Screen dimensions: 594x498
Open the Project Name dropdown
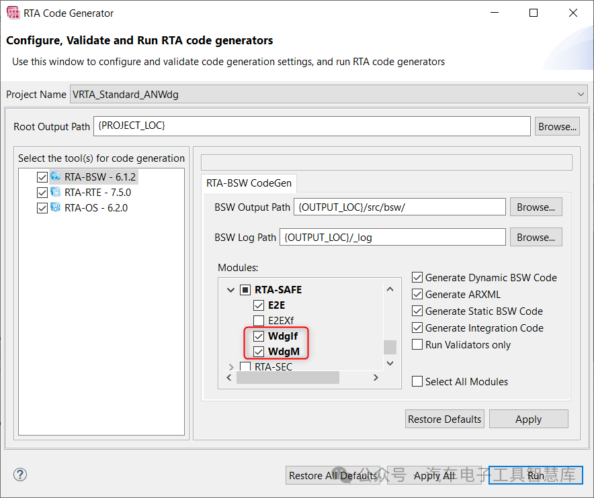click(581, 94)
